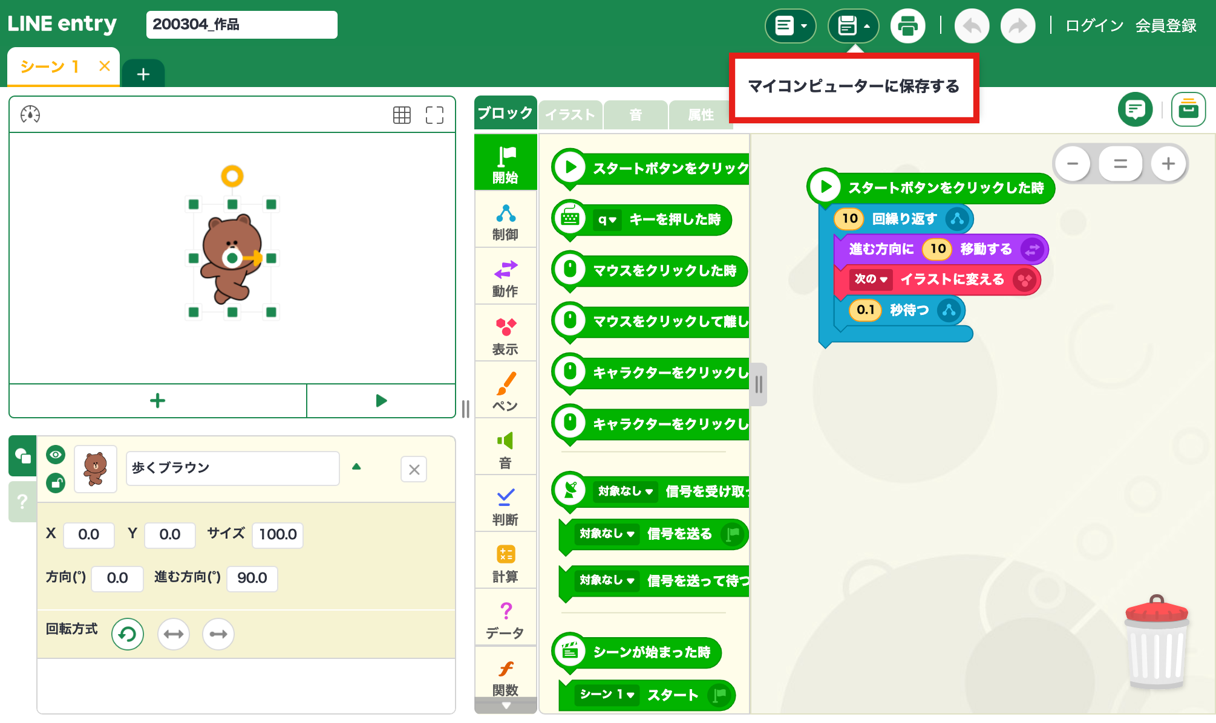The image size is (1216, 723).
Task: Click マイコンピューターに保存する menu item
Action: click(x=854, y=87)
